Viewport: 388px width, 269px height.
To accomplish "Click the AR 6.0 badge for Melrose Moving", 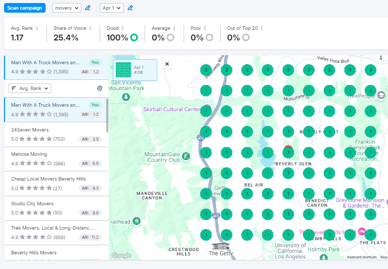I will [x=91, y=163].
